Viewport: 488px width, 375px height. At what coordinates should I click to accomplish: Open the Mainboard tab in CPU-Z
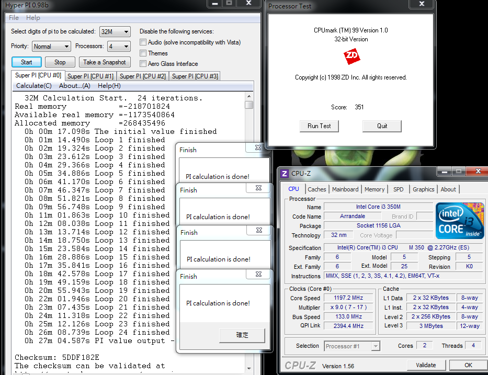(345, 189)
